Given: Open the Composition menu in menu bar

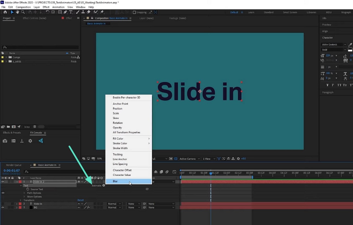Looking at the screenshot, I should point(23,7).
